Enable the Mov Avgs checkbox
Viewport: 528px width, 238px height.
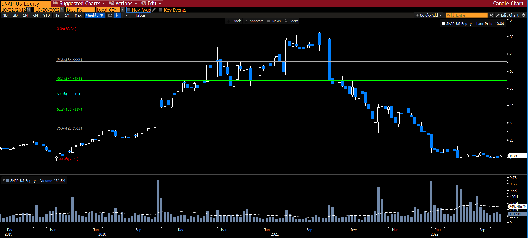128,10
